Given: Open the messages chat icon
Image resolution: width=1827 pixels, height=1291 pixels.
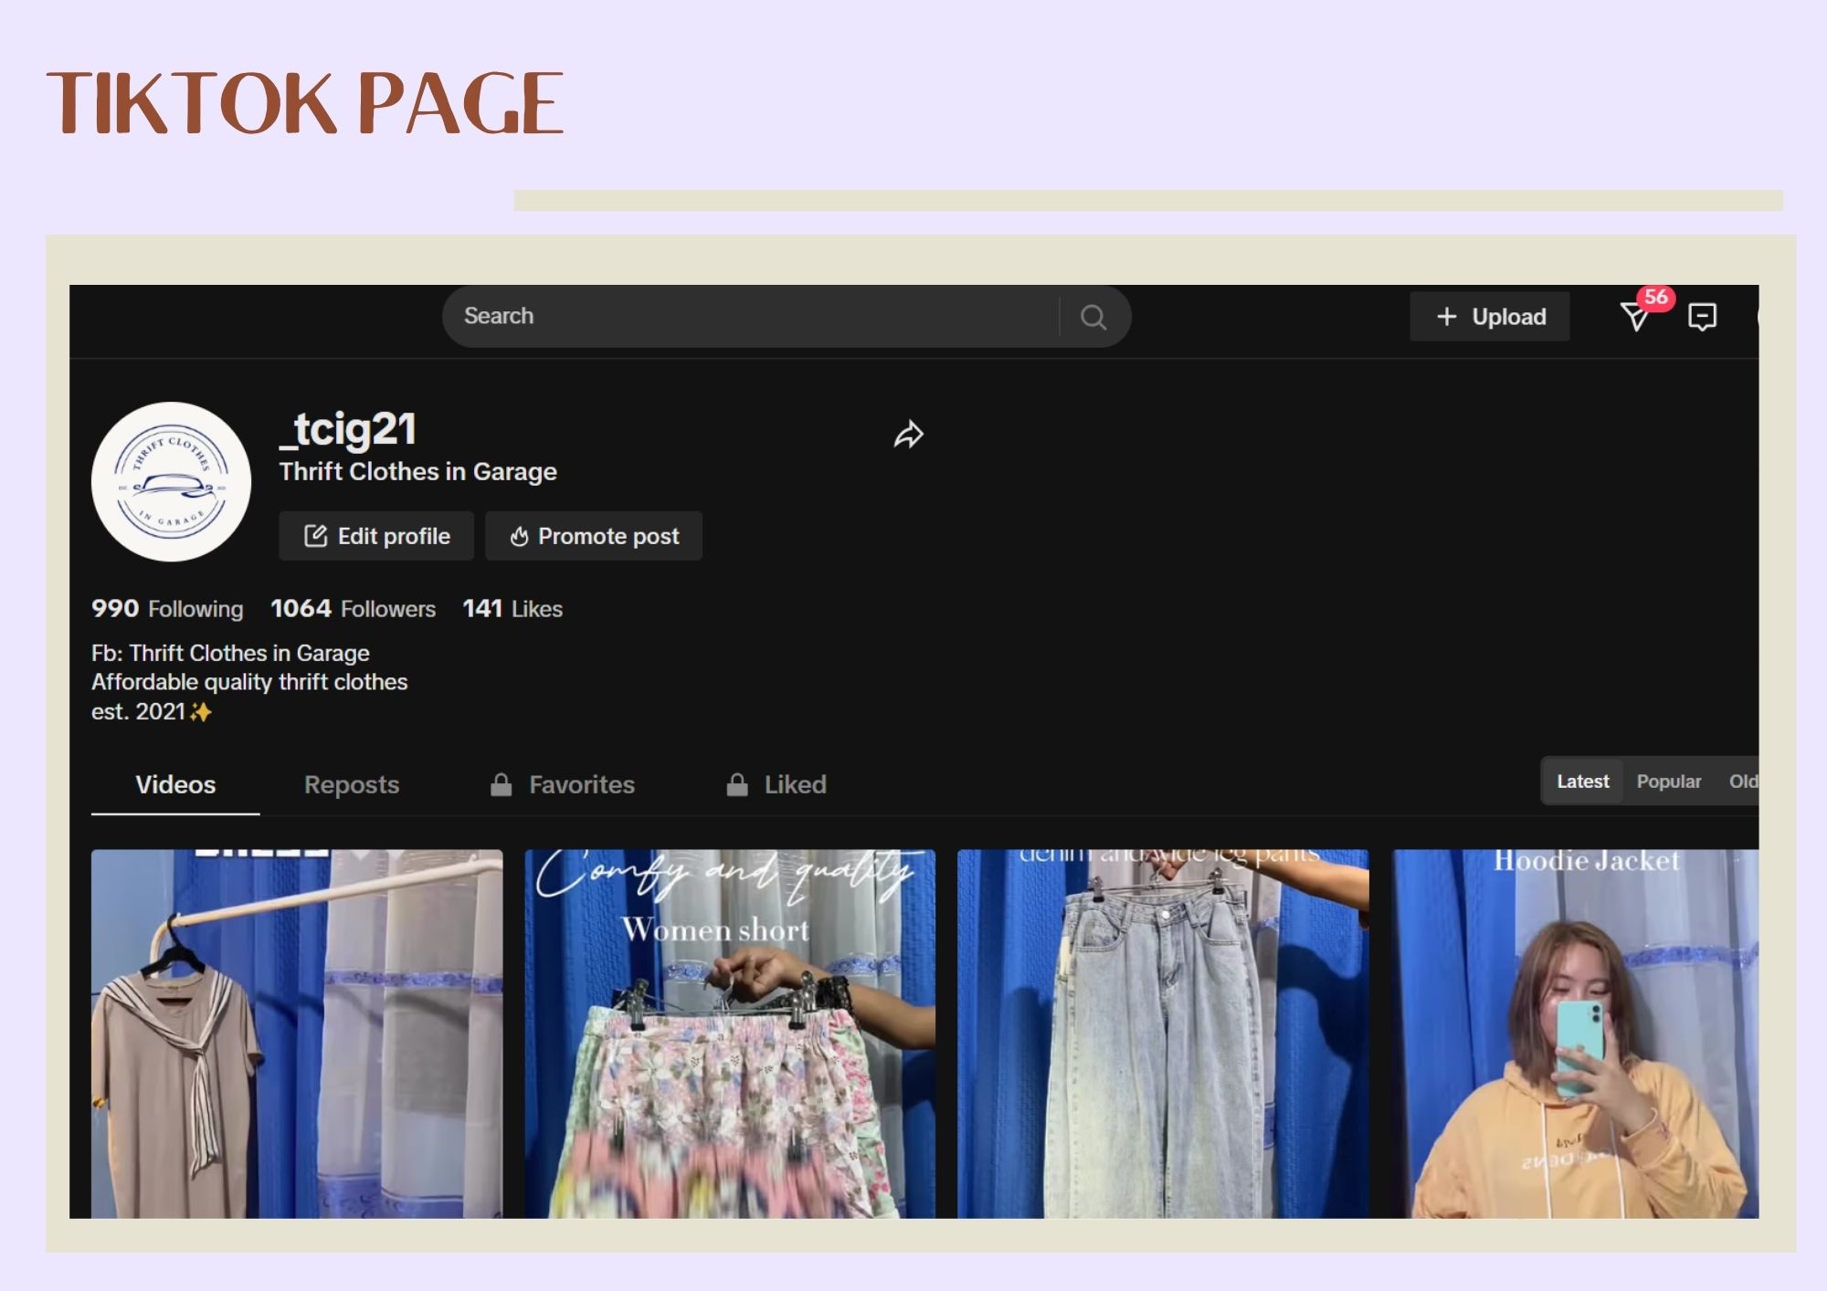Looking at the screenshot, I should point(1702,317).
